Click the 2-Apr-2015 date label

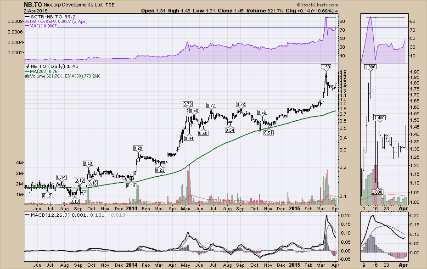pyautogui.click(x=36, y=11)
